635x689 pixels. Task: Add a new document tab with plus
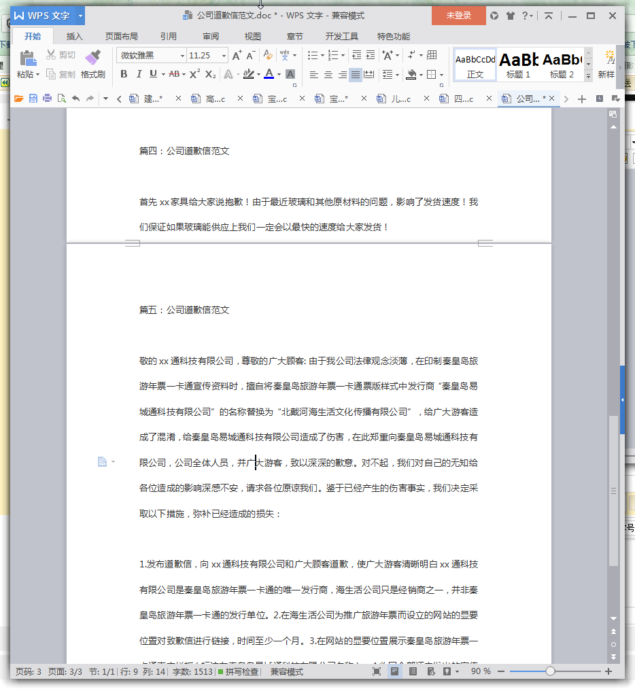pyautogui.click(x=582, y=99)
